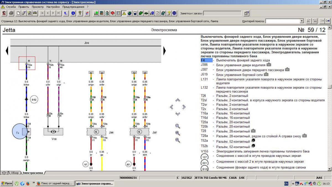Click the order note button beside the note field

246,13
